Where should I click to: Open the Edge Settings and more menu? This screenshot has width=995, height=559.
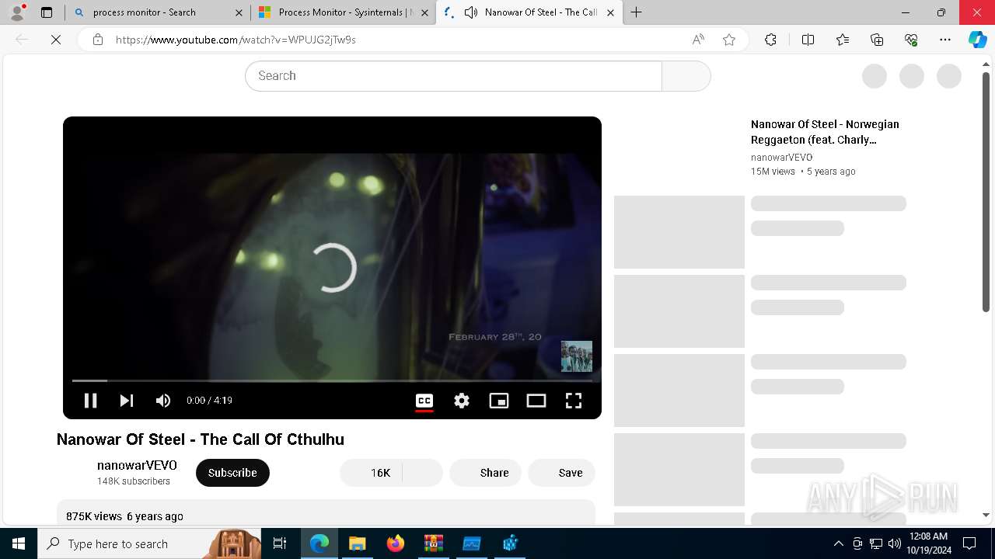click(945, 40)
